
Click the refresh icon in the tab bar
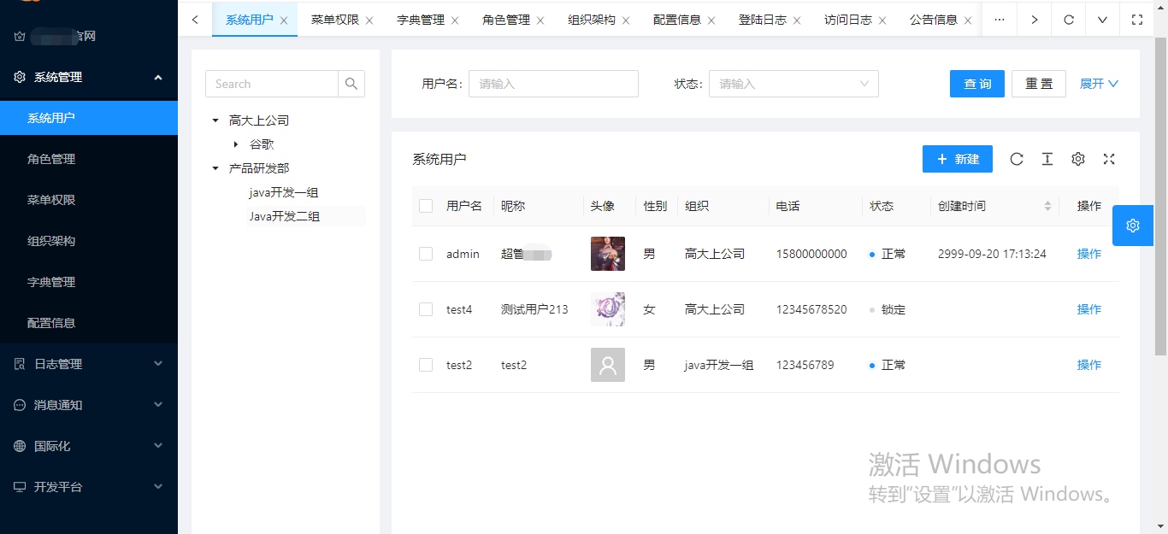[1068, 19]
